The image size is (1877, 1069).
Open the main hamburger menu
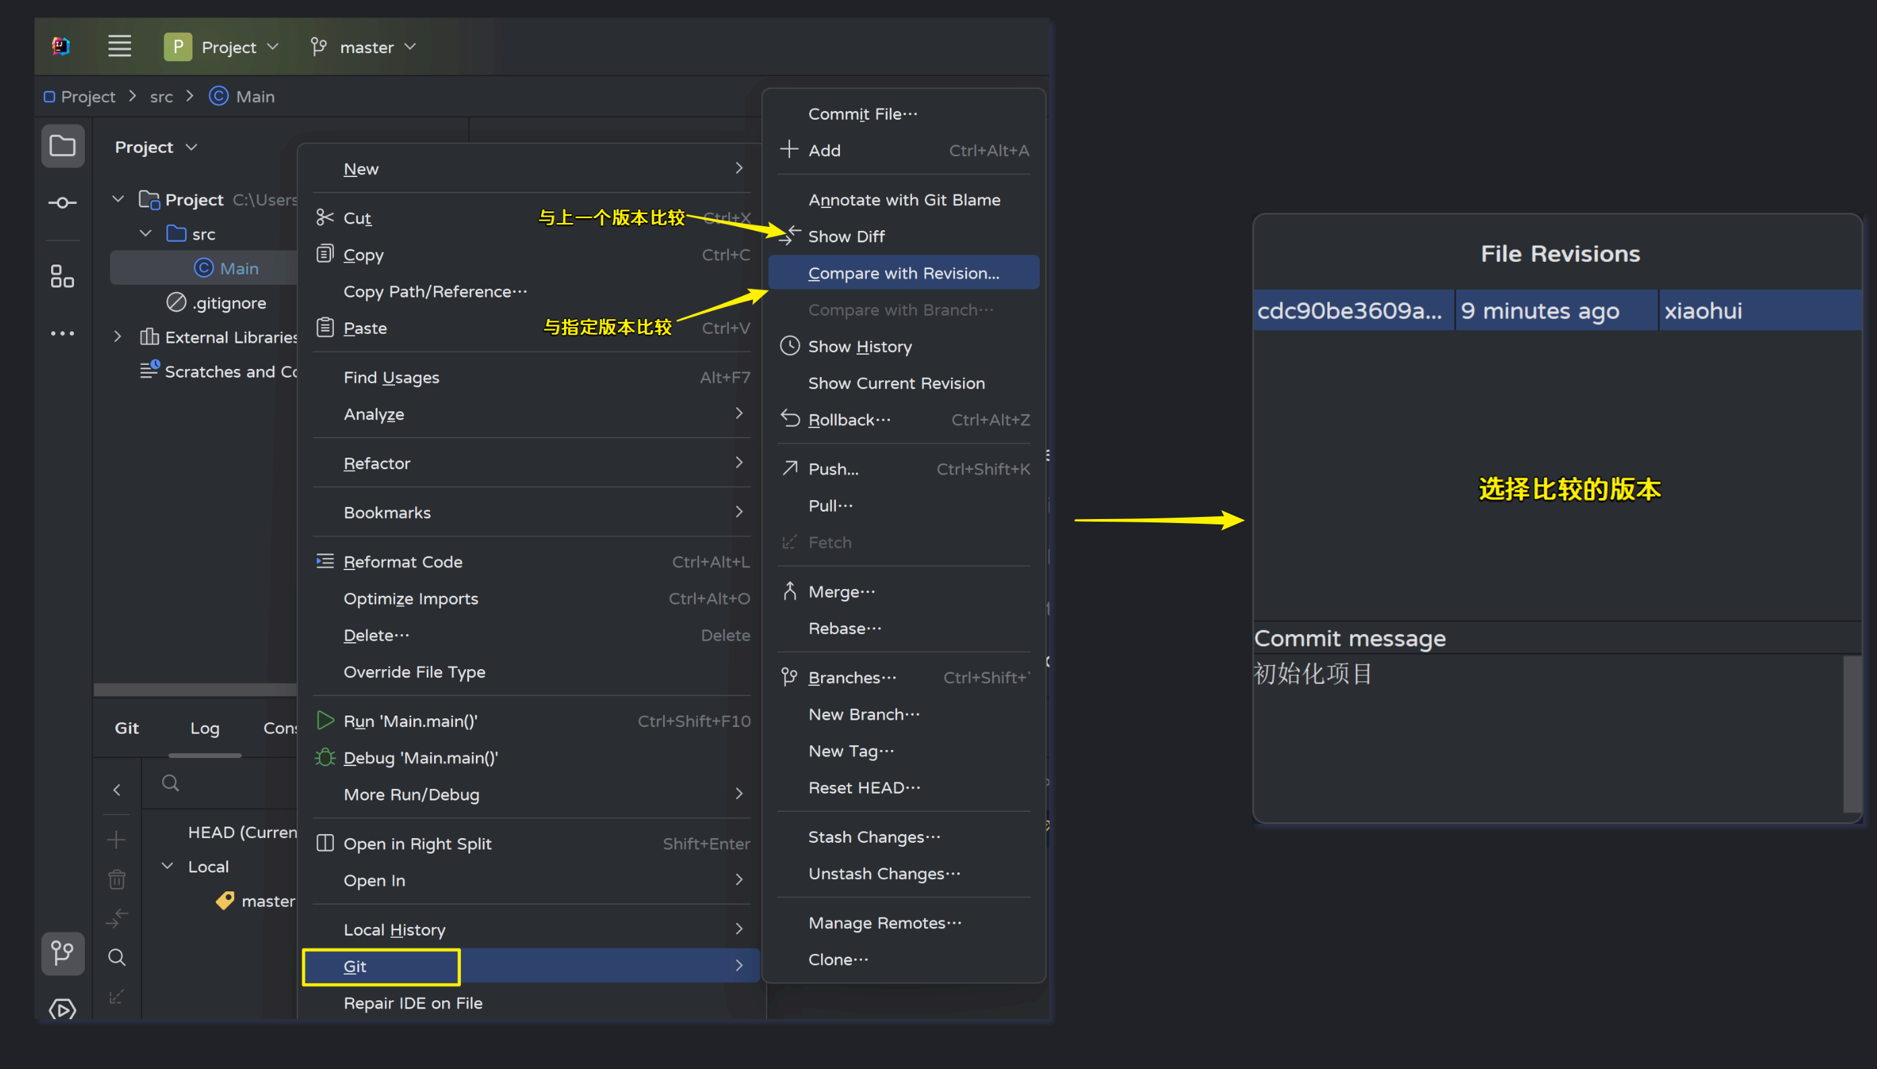(x=120, y=46)
